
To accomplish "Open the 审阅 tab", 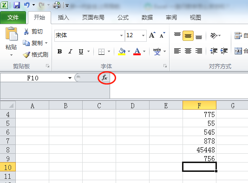I will 171,17.
